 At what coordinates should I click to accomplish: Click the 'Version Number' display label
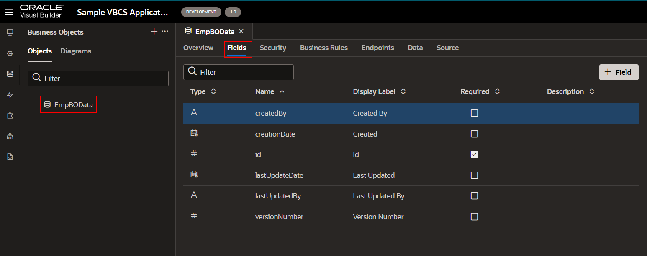[378, 217]
